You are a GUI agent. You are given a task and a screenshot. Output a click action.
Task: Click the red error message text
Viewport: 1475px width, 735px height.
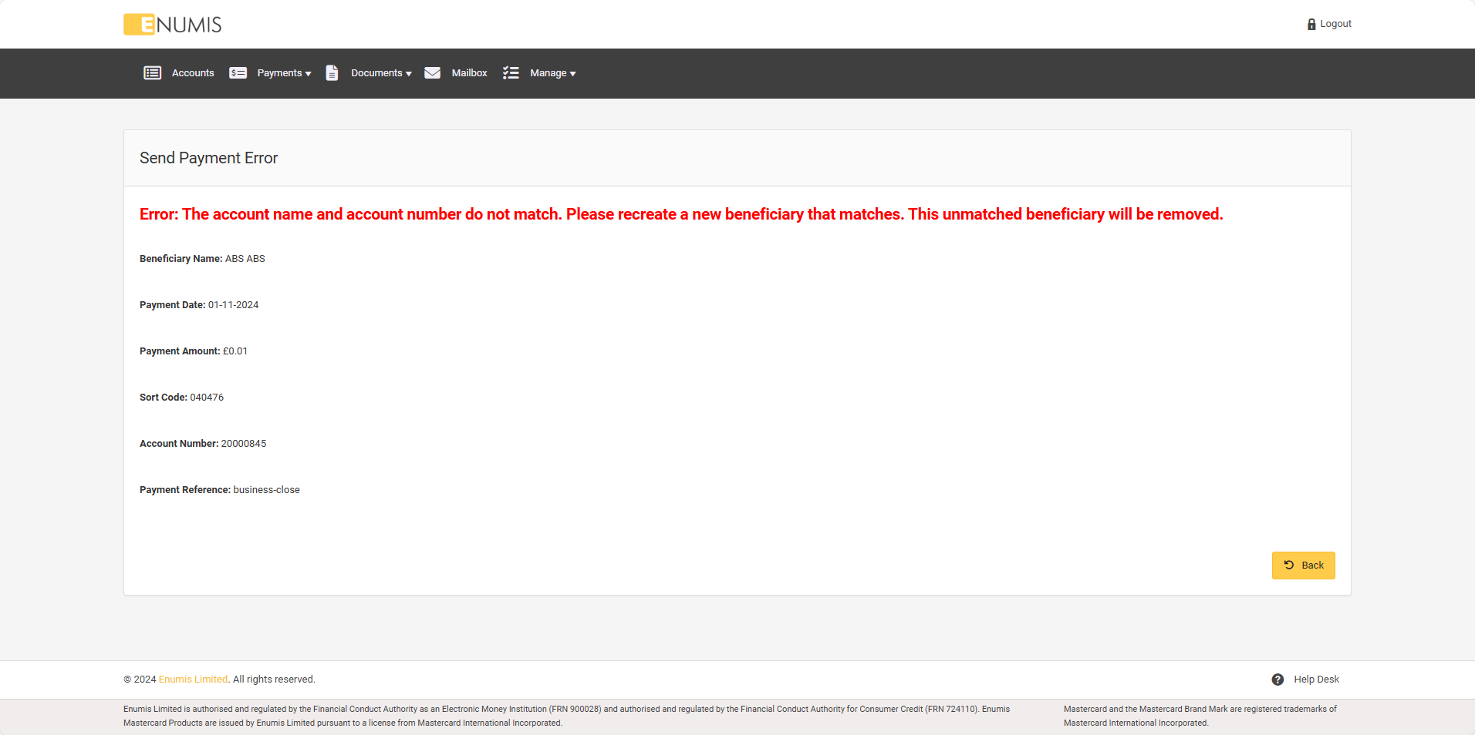[680, 214]
